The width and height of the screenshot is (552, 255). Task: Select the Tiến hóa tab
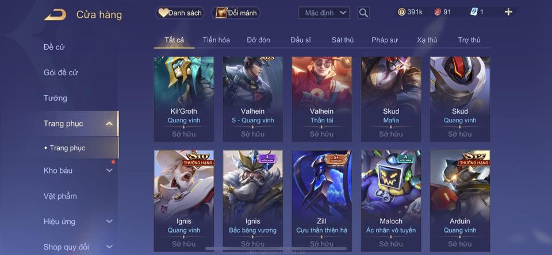[216, 40]
